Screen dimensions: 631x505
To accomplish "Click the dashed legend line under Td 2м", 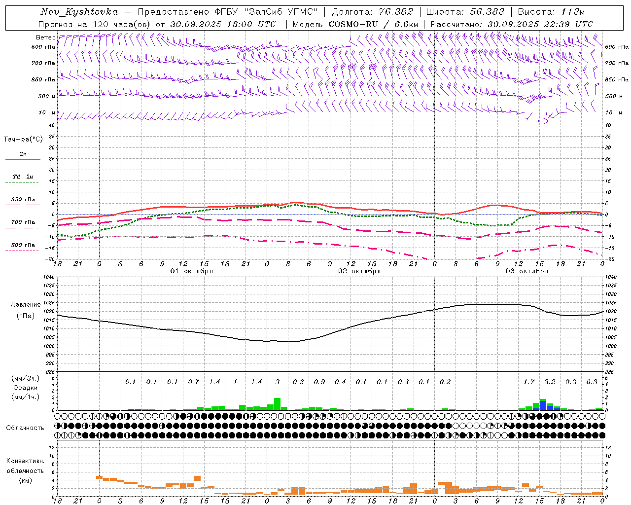I will [23, 182].
